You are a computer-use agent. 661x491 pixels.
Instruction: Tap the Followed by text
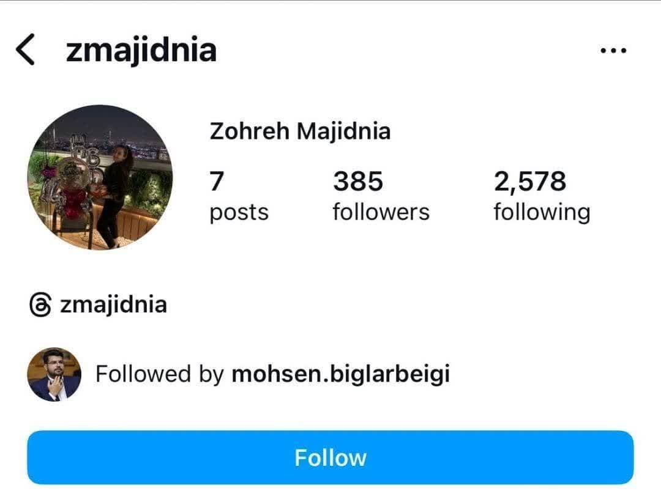point(160,374)
